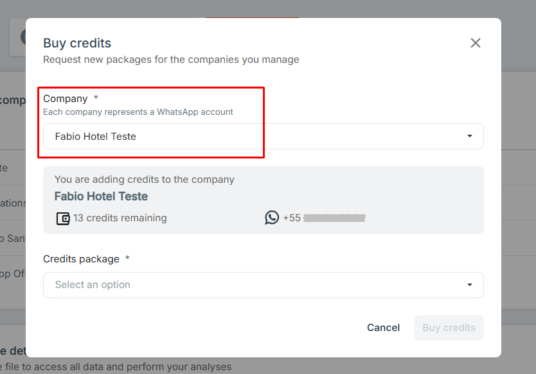The width and height of the screenshot is (536, 374).
Task: Click the dimmed 'file to access all data' text
Action: point(118,367)
